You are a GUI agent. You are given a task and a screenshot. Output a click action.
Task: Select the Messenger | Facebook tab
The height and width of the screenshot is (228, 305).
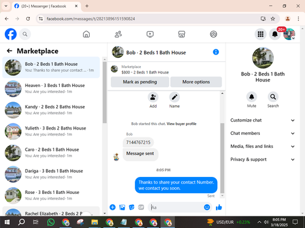click(46, 6)
